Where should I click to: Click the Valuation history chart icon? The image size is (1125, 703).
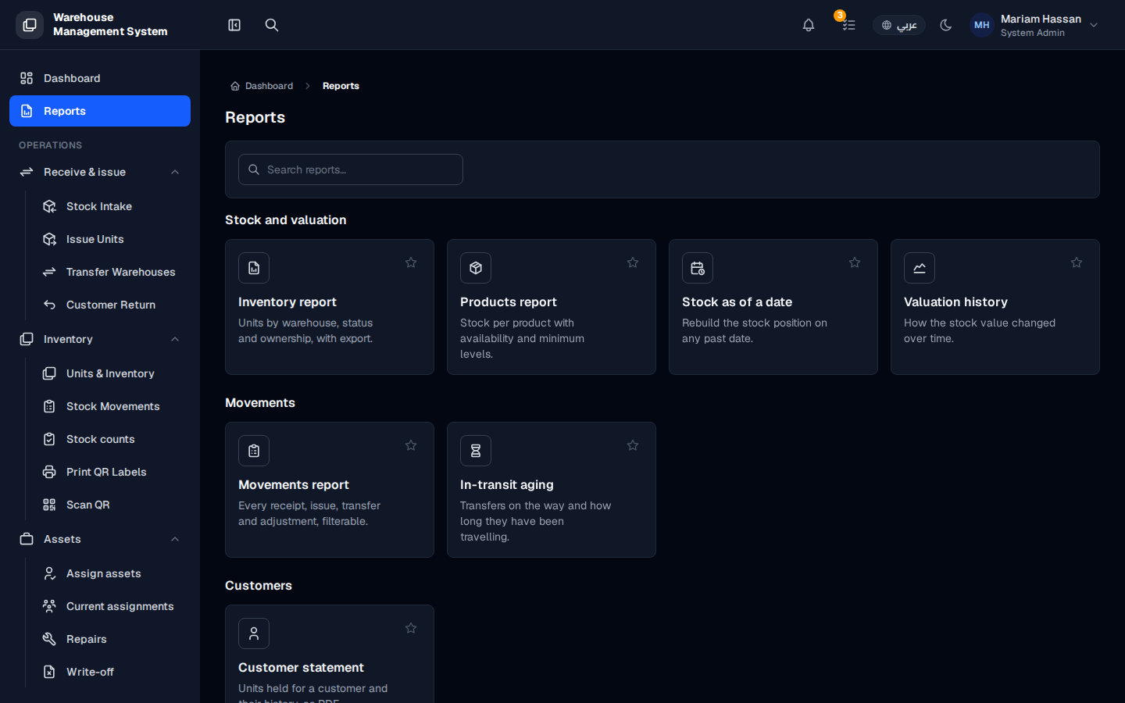[x=920, y=268]
